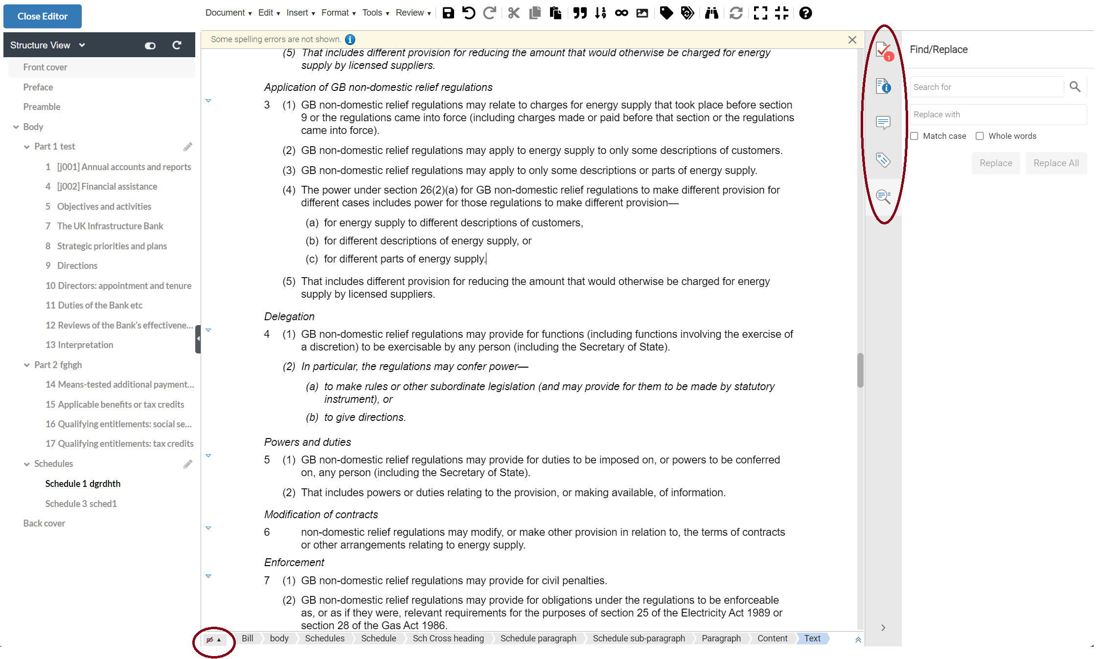Save the document using the floppy disk icon
This screenshot has height=659, width=1100.
pos(448,13)
